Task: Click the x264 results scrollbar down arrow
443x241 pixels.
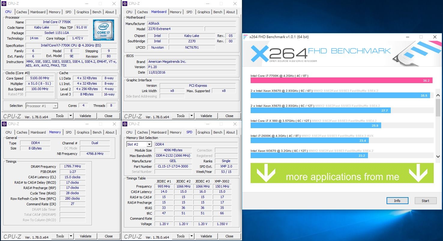Action: (438, 156)
